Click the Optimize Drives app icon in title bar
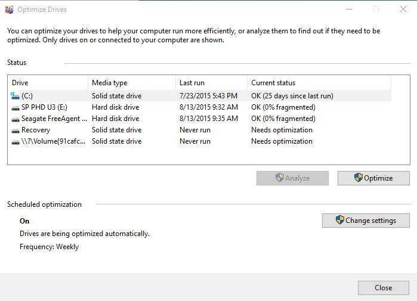 point(10,10)
